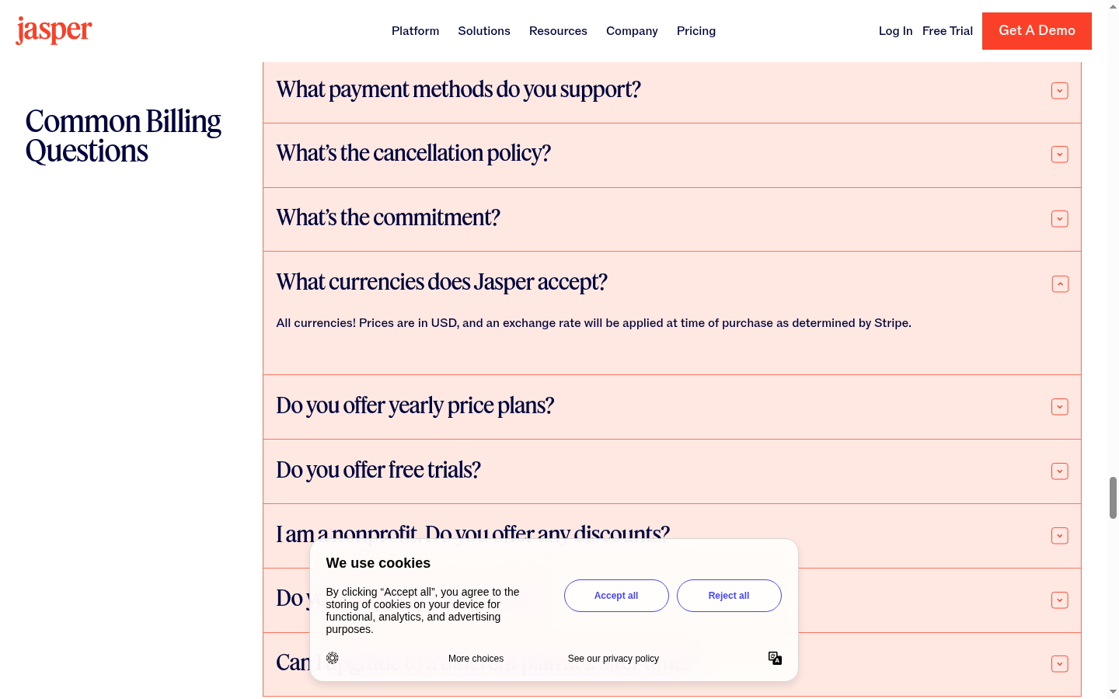Click the Jasper logo

(x=54, y=30)
